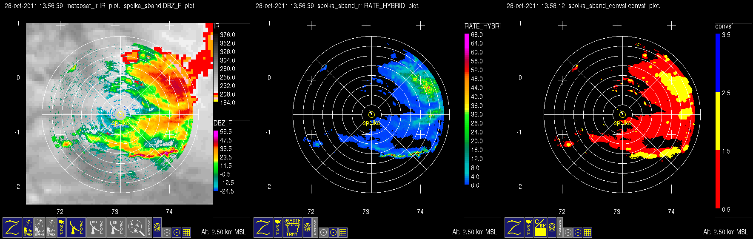
Task: Click the 376.0 value on the IR scale
Action: 228,35
